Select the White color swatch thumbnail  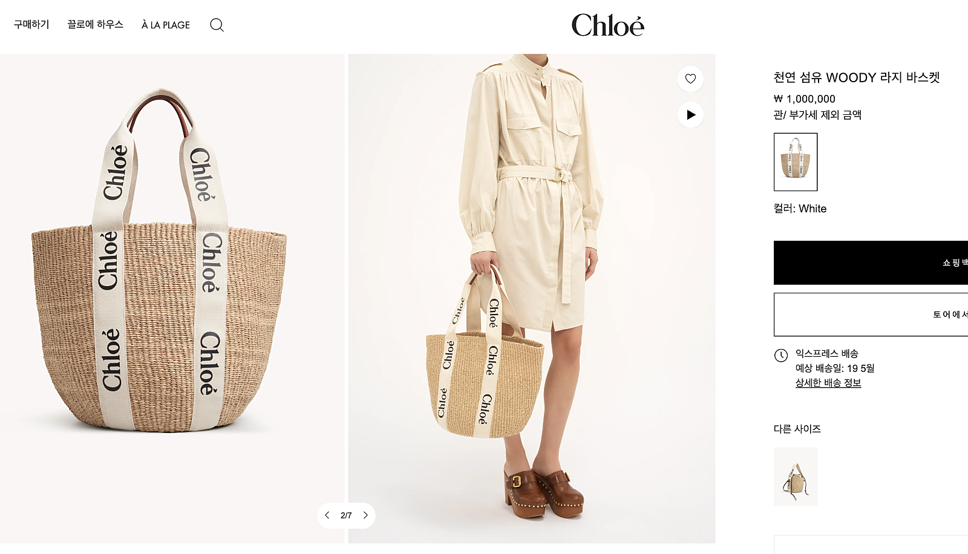pyautogui.click(x=796, y=162)
